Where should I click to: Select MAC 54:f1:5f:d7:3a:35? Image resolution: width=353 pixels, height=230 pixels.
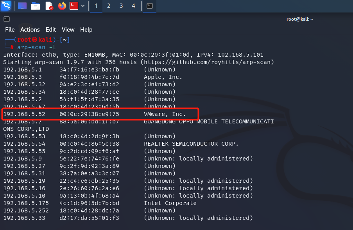point(90,99)
